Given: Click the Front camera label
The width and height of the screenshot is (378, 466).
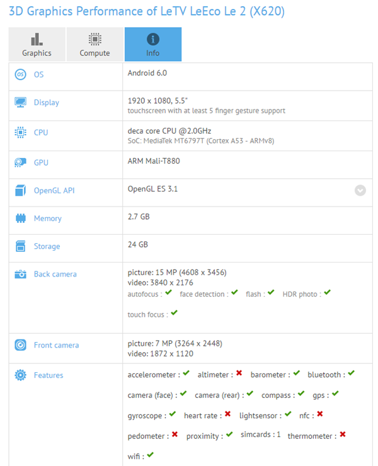Looking at the screenshot, I should (x=57, y=345).
